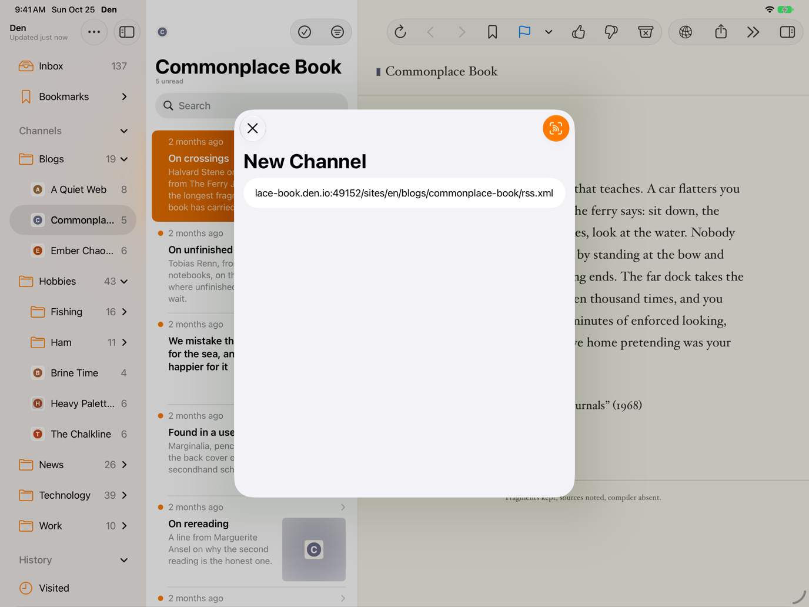
Task: Tap the orange scan feed button
Action: (556, 128)
